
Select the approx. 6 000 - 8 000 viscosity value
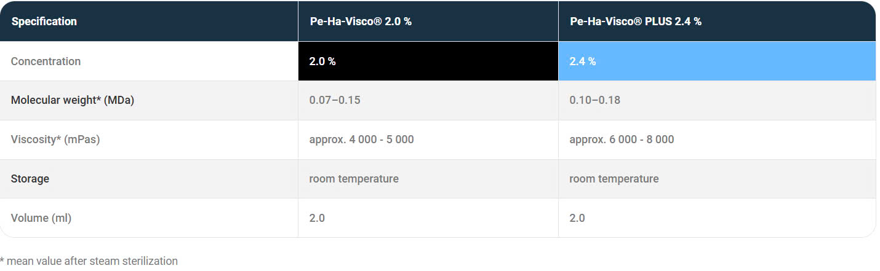coord(622,139)
